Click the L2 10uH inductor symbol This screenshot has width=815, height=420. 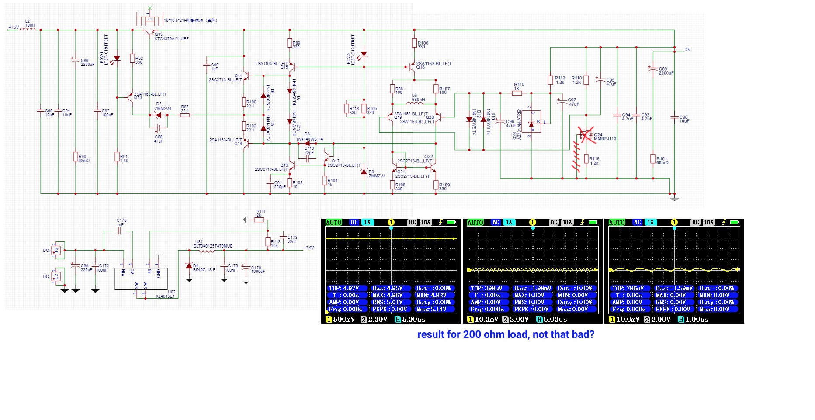[x=28, y=28]
